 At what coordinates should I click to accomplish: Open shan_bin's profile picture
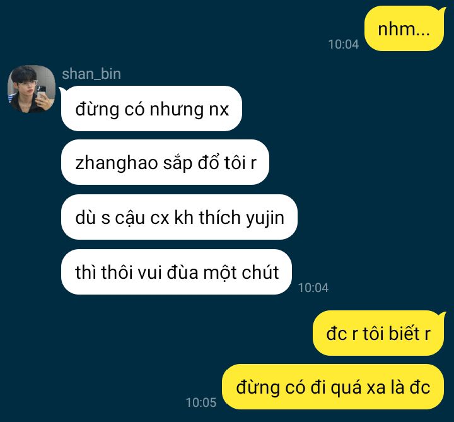[32, 89]
